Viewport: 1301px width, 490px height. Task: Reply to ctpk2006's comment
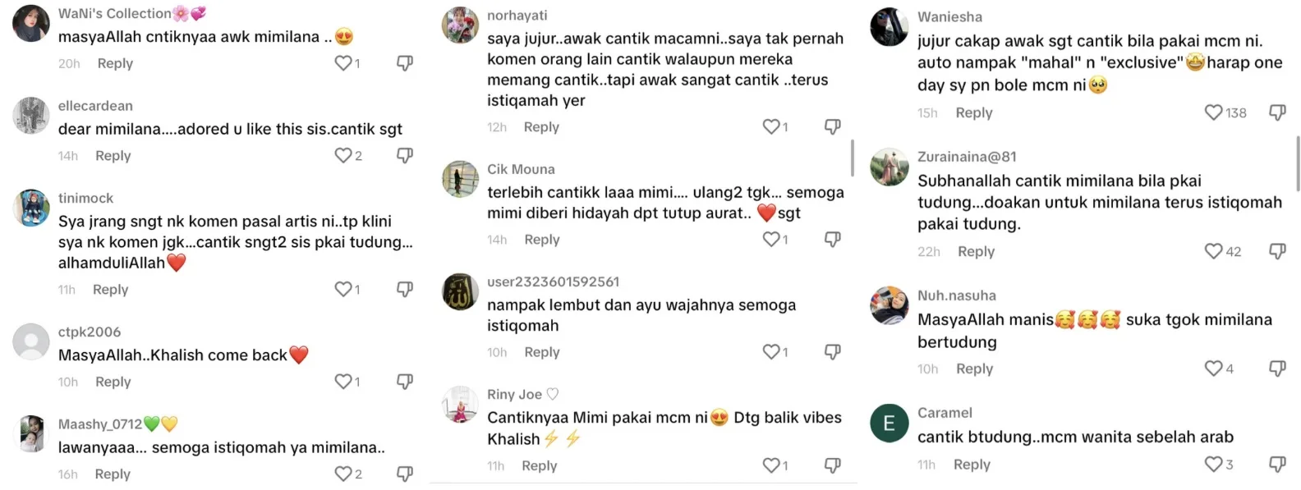point(113,382)
